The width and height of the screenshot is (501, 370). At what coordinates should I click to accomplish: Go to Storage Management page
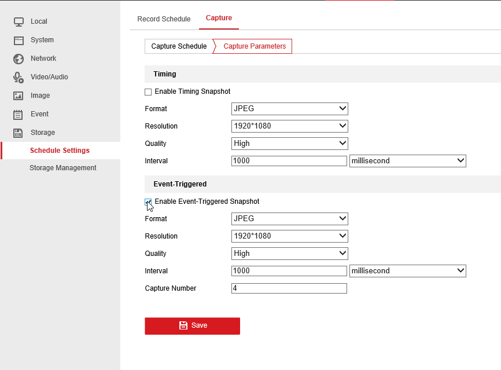pos(63,168)
